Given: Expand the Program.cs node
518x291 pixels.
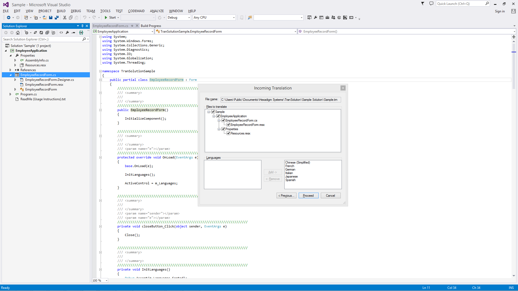Looking at the screenshot, I should [10, 94].
